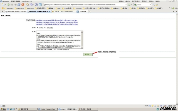Image resolution: width=178 pixels, height=111 pixels.
Task: Expand the YouTube favorites folder
Action: 78,8
